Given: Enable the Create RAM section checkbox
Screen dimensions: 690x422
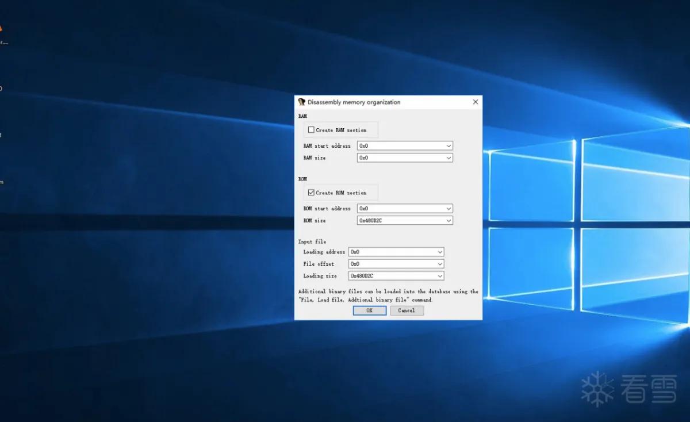Looking at the screenshot, I should pyautogui.click(x=311, y=130).
